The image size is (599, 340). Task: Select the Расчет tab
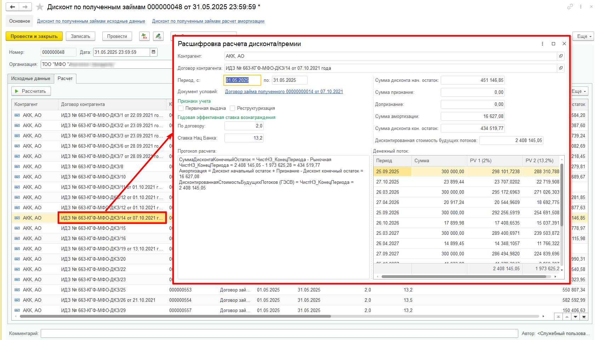coord(65,78)
